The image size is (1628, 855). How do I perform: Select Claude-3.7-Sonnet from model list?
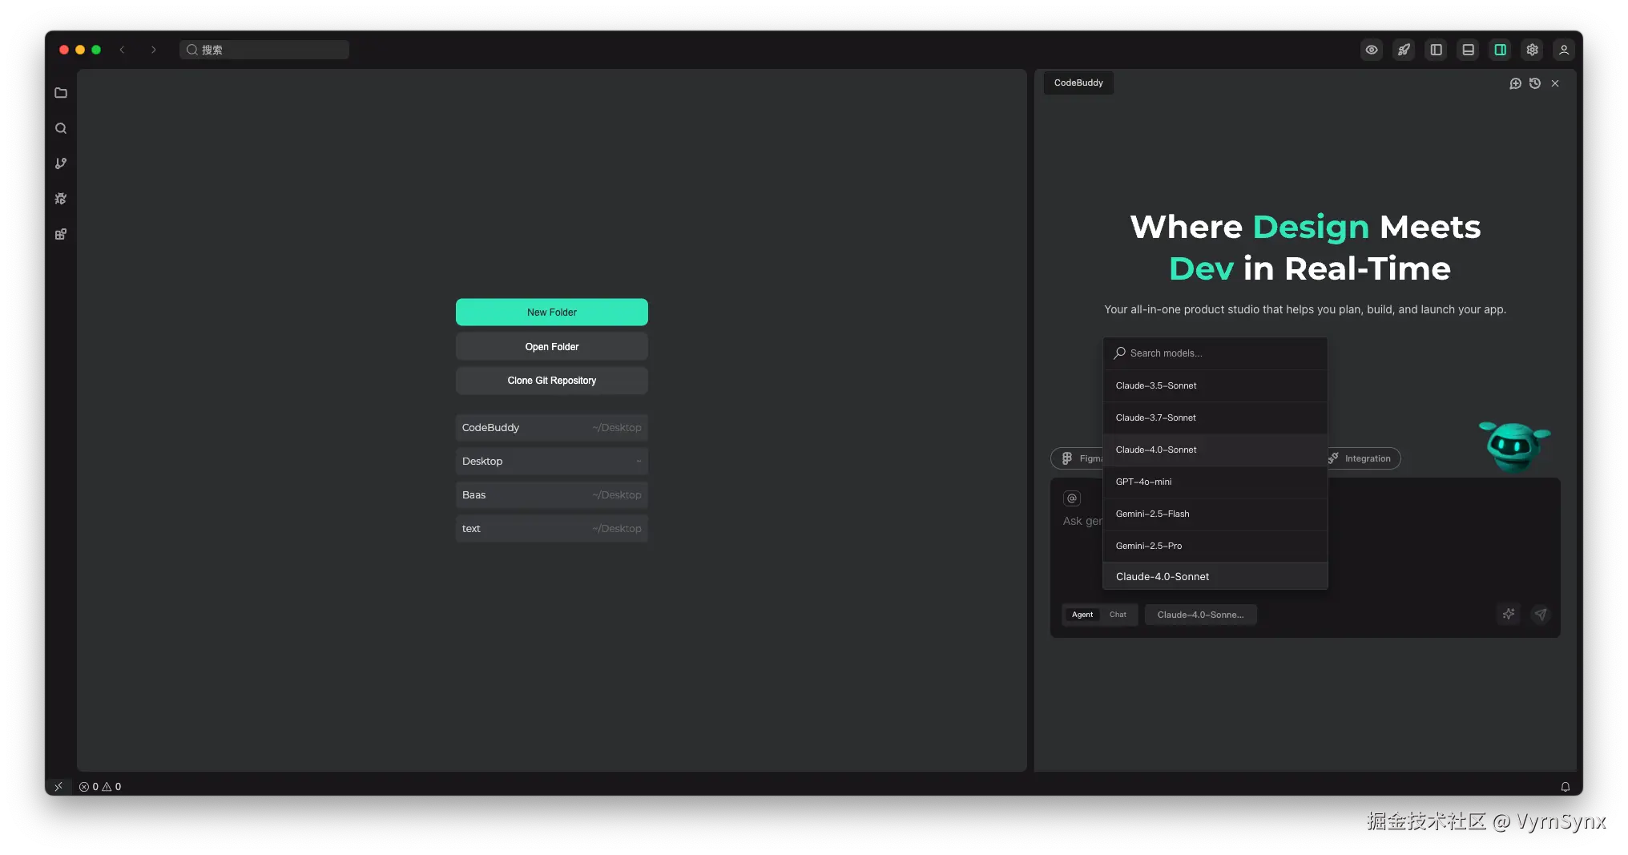tap(1215, 417)
